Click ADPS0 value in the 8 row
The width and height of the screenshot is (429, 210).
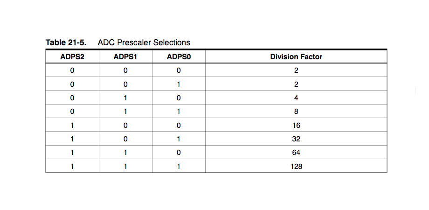[179, 112]
